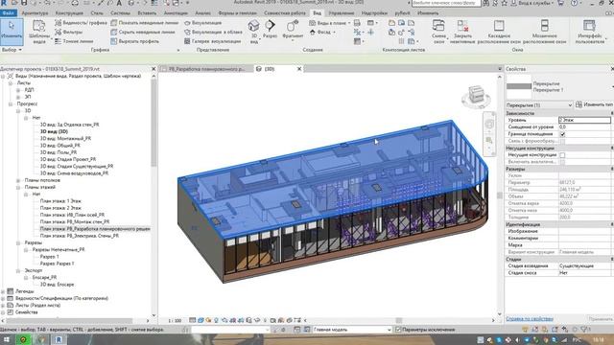The height and width of the screenshot is (345, 614).
Task: Open Визуализация (Render) tool
Action: [202, 23]
